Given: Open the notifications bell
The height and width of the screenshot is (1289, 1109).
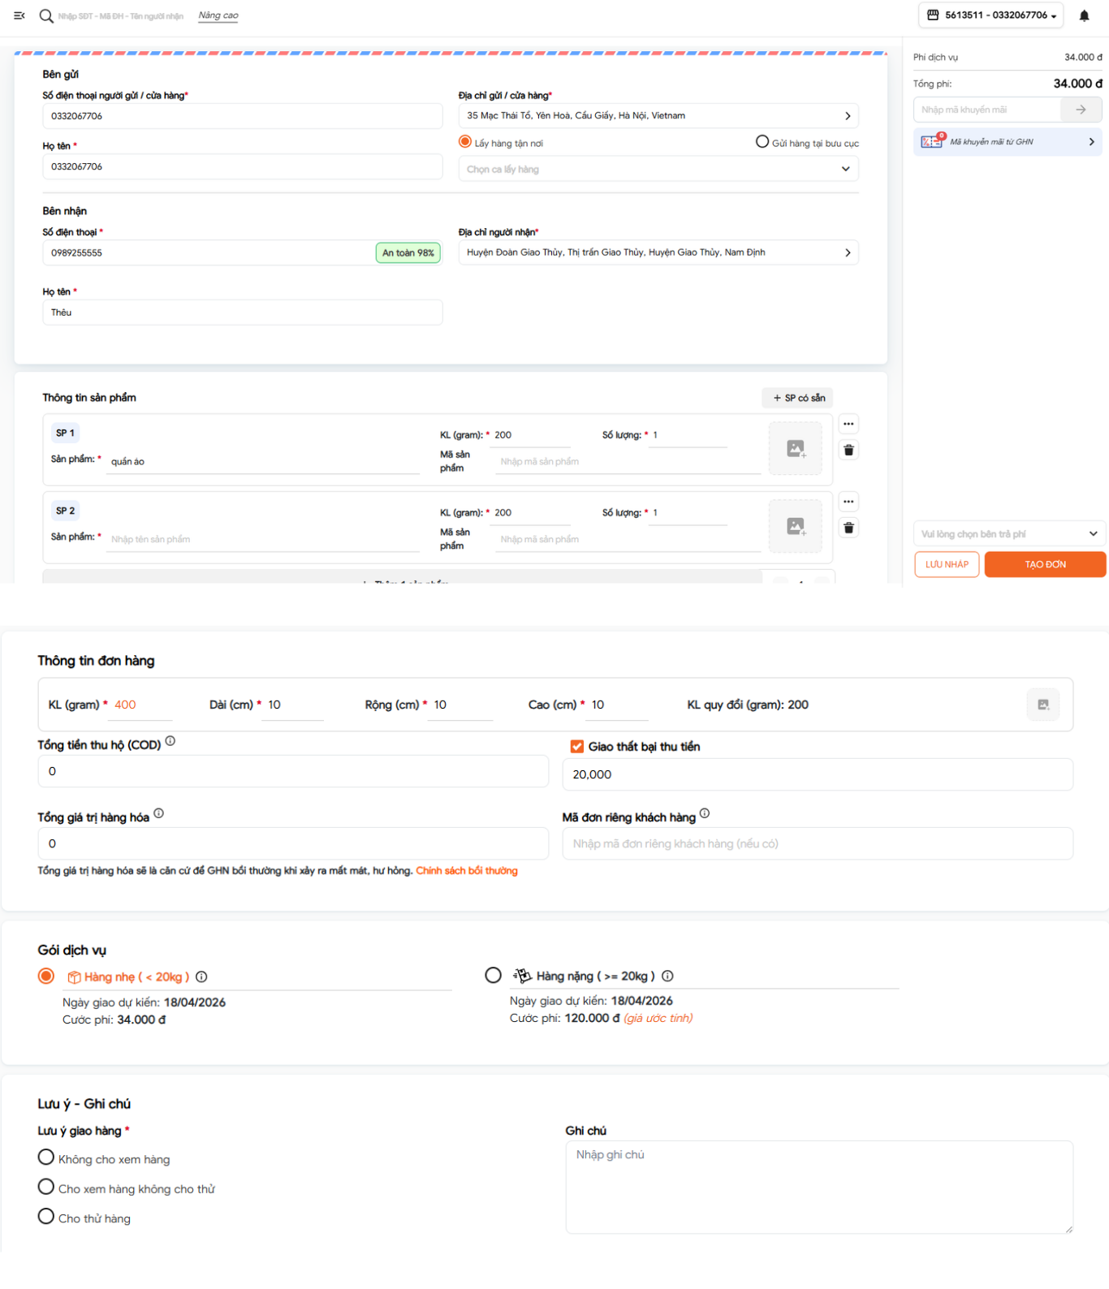Looking at the screenshot, I should coord(1084,15).
